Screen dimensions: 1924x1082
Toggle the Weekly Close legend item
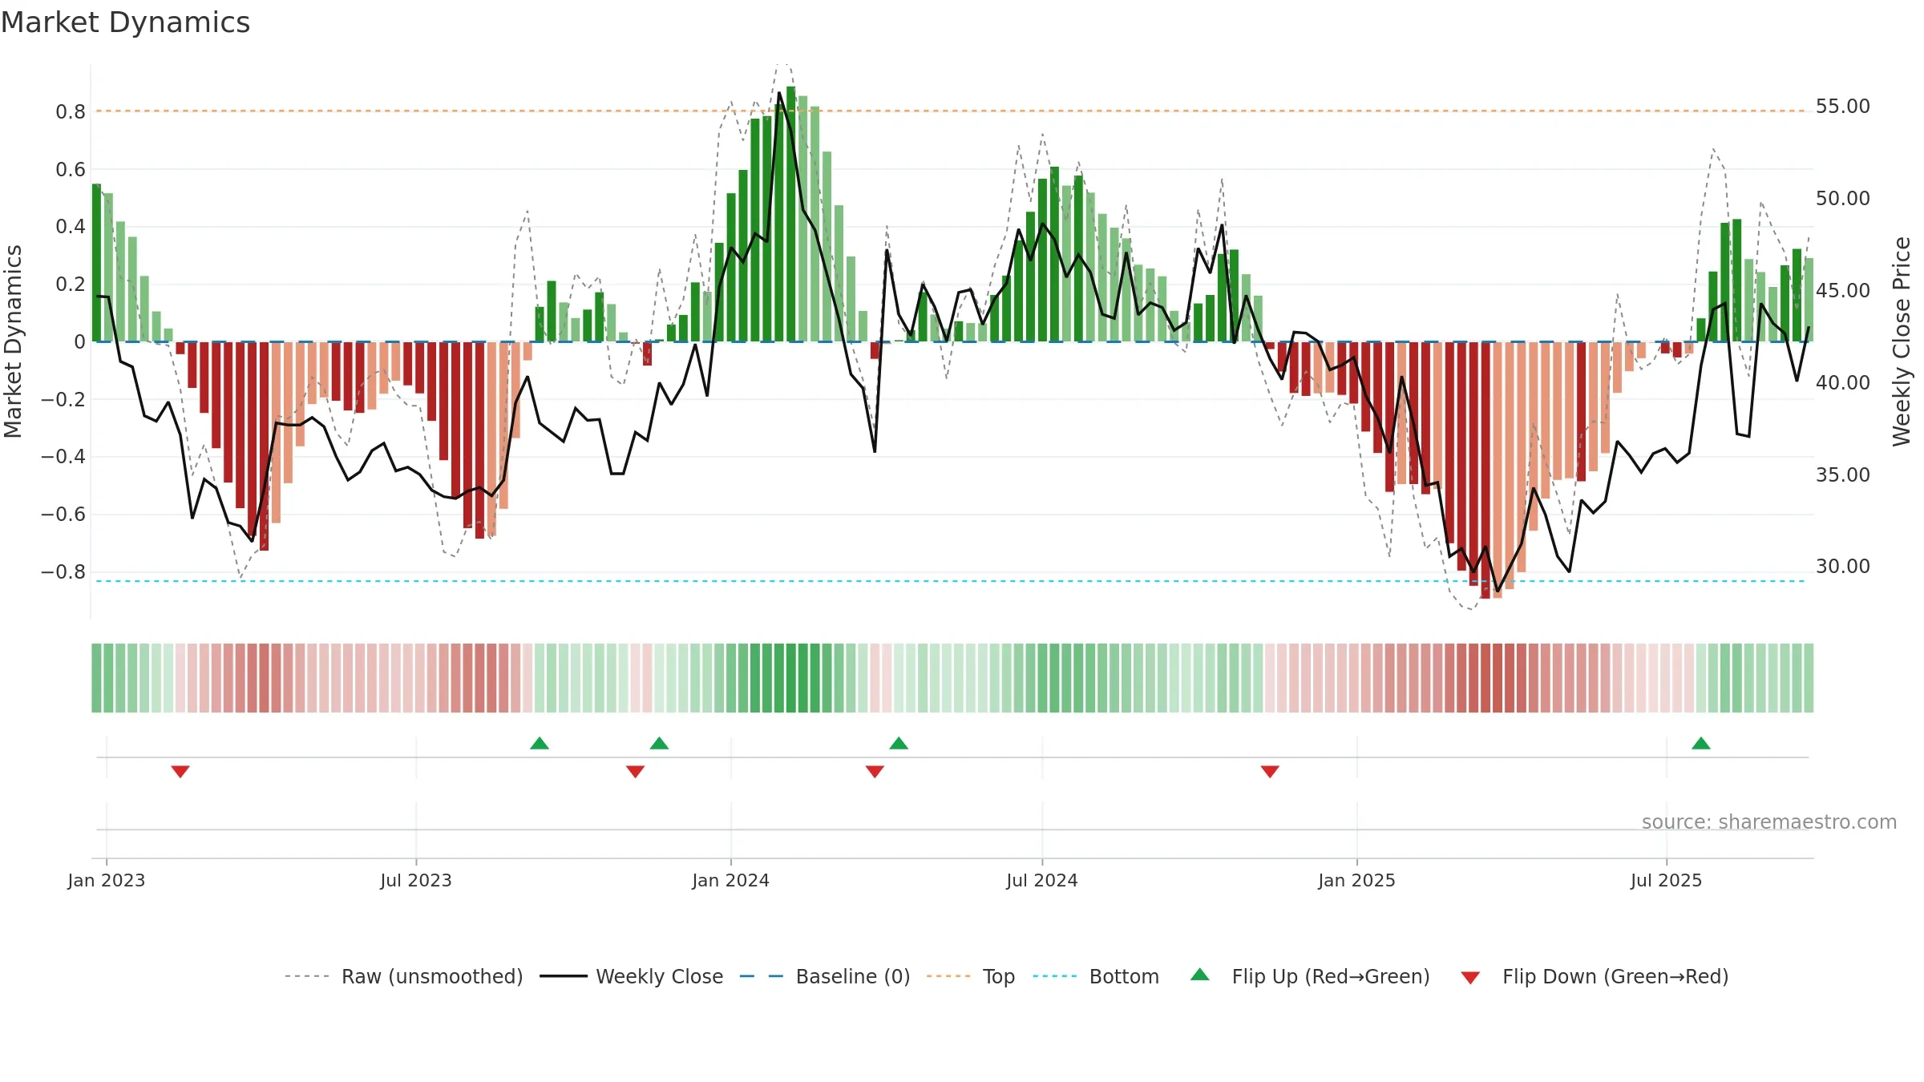point(631,976)
